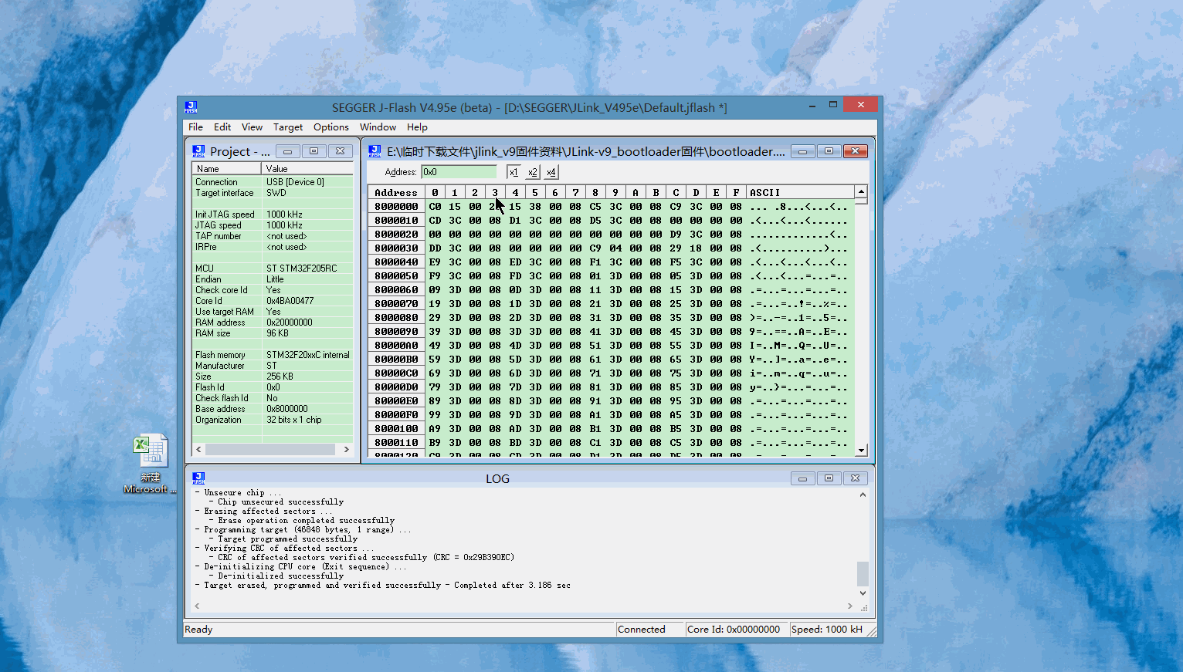This screenshot has width=1183, height=672.
Task: Set display width to x2
Action: pyautogui.click(x=532, y=172)
